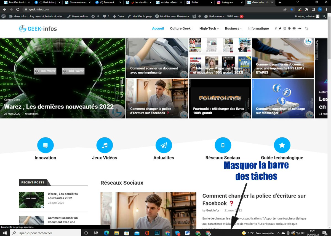The width and height of the screenshot is (331, 236).
Task: Open the WordPress logo in the admin bar
Action: (x=4, y=16)
